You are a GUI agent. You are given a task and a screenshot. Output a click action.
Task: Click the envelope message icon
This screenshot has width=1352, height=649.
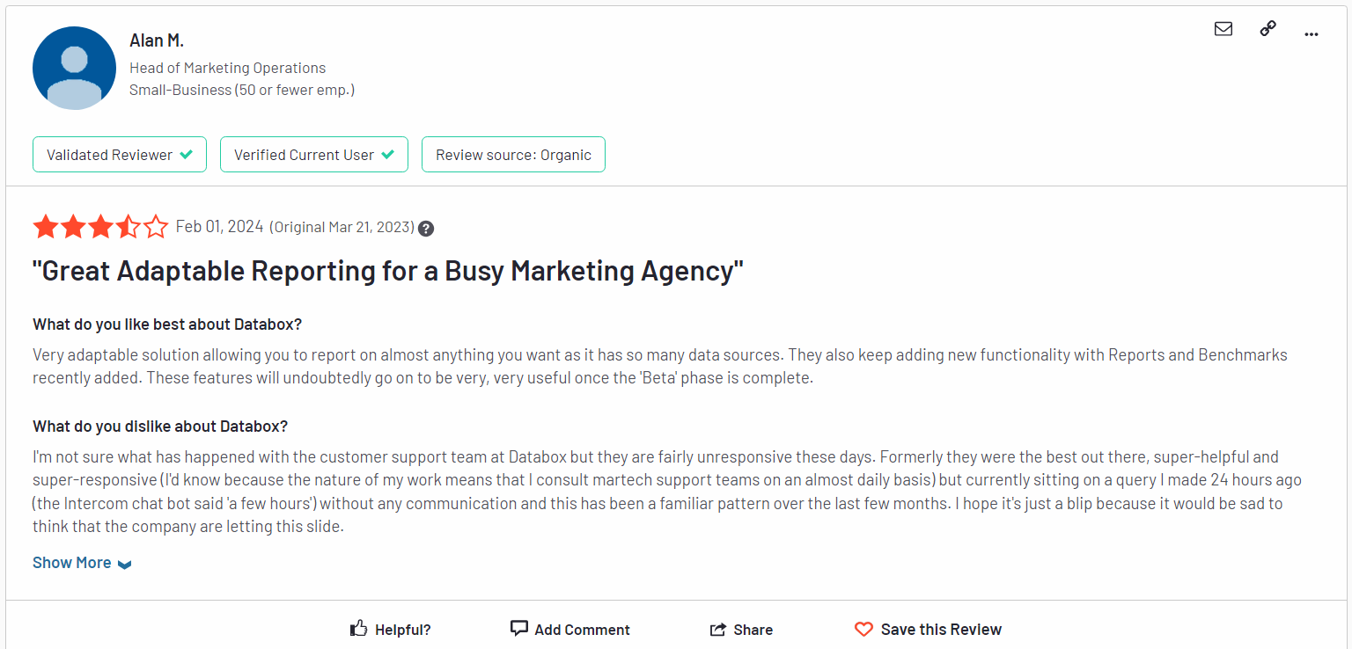1223,29
